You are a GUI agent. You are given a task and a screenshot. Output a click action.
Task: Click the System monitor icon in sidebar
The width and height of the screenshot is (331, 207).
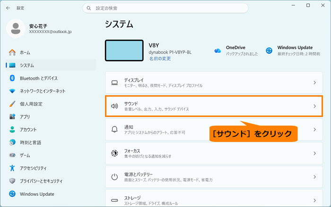point(12,65)
